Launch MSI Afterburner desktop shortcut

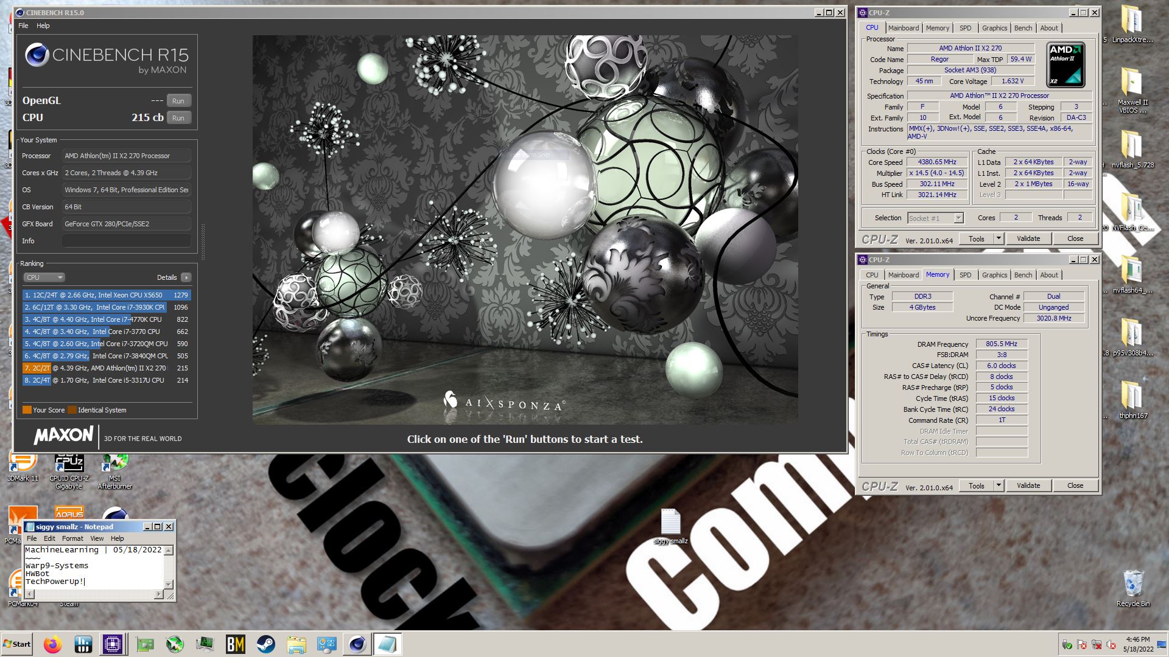click(114, 471)
